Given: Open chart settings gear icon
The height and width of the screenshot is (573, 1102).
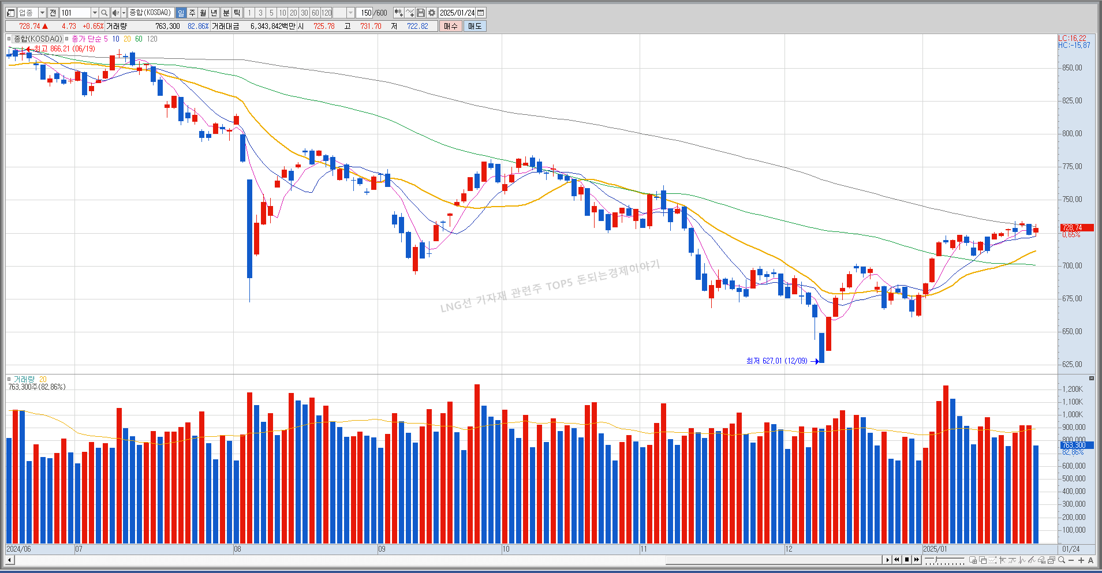Looking at the screenshot, I should point(432,13).
